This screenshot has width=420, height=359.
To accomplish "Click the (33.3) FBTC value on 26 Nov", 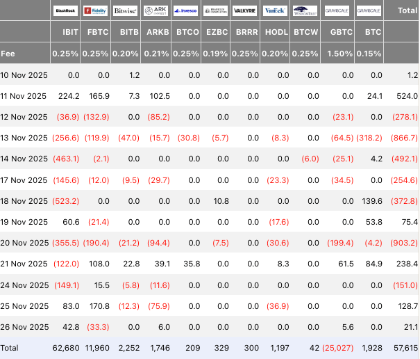I will point(98,327).
